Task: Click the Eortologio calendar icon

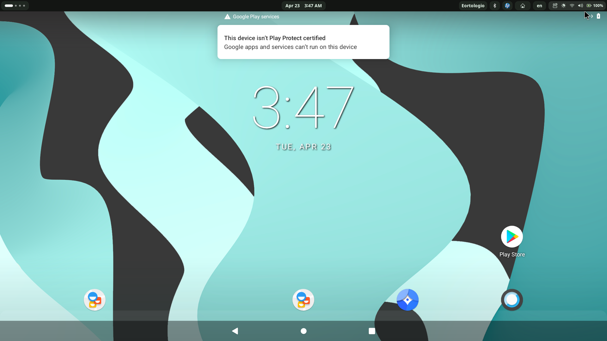Action: point(473,5)
